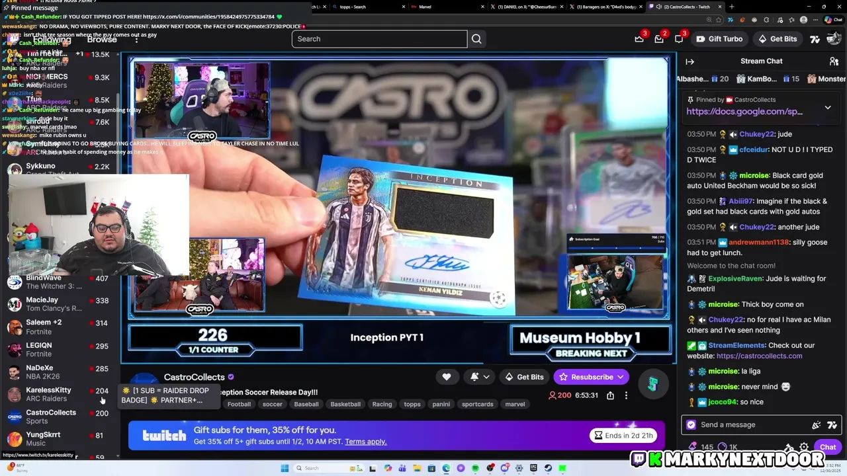Open pinned docs.google.com link
Screen dimensions: 847x476
tap(744, 112)
